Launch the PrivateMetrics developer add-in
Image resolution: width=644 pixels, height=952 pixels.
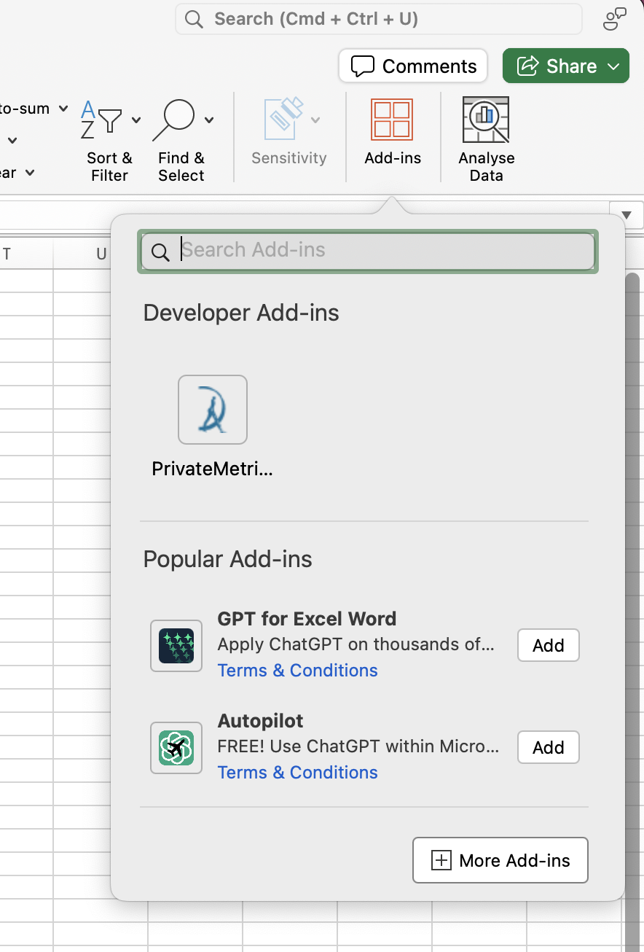tap(212, 410)
